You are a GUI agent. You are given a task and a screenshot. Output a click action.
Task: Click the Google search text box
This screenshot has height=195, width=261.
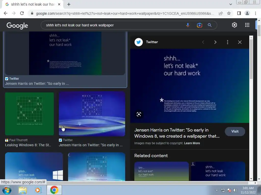tap(113, 25)
